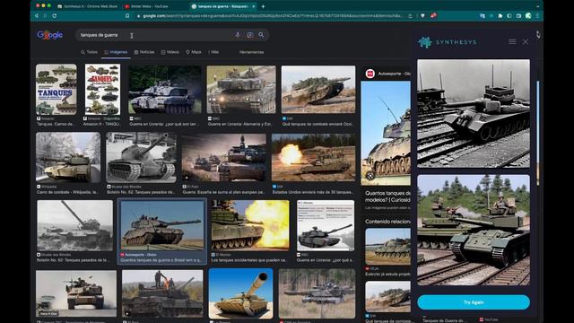Click the Autoesporte source header in preview
This screenshot has height=323, width=574.
click(388, 74)
